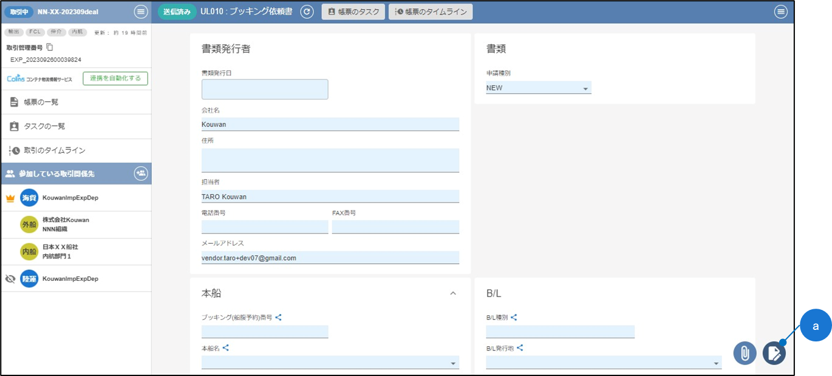Open 取引のタイムライン
This screenshot has width=832, height=376.
54,150
